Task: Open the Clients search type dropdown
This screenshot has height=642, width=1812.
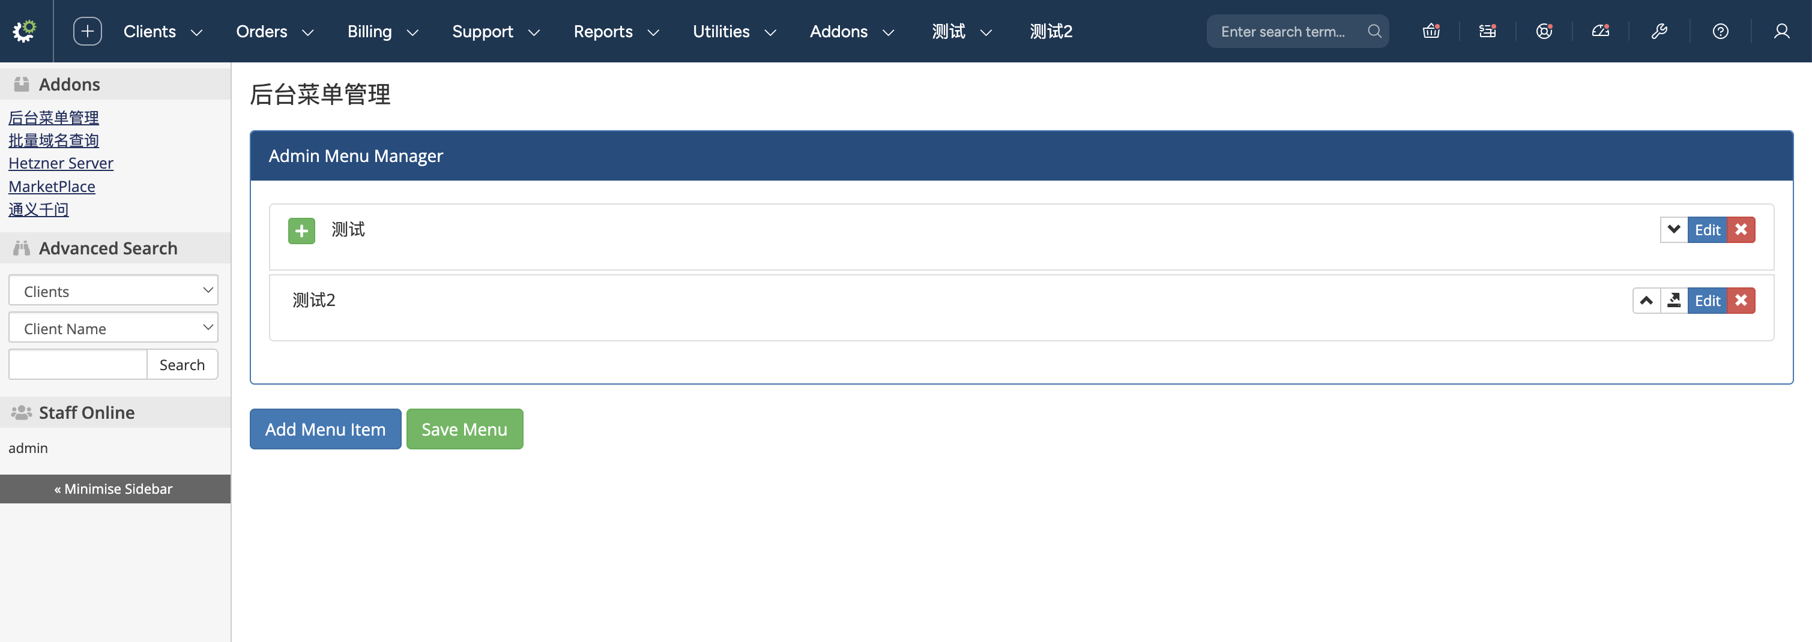Action: pyautogui.click(x=113, y=290)
